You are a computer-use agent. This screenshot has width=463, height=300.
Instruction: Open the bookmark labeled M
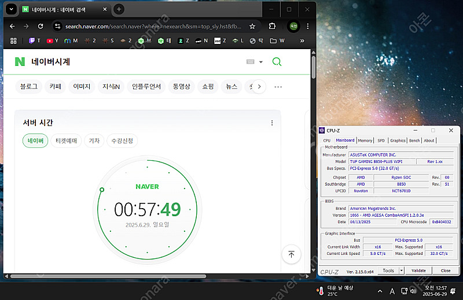71,40
